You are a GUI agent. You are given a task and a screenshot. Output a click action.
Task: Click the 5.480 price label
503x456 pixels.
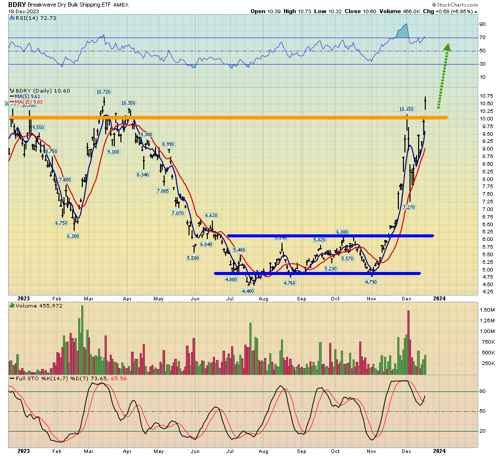click(x=239, y=250)
